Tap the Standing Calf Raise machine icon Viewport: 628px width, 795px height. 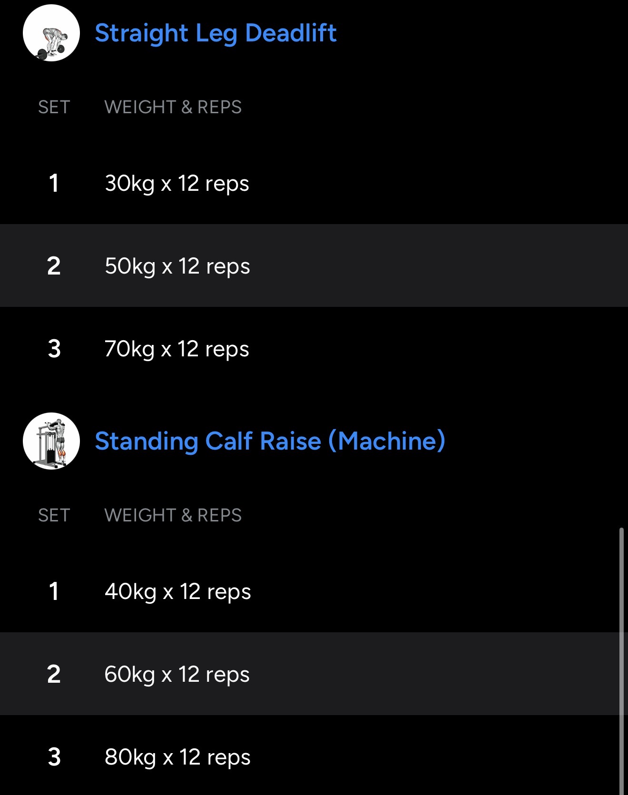click(51, 441)
